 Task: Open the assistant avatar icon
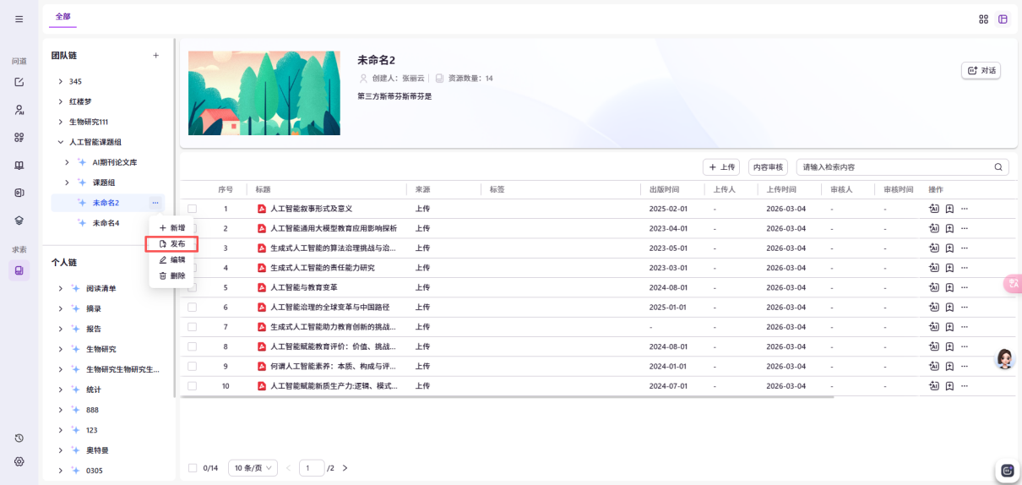click(x=1004, y=359)
